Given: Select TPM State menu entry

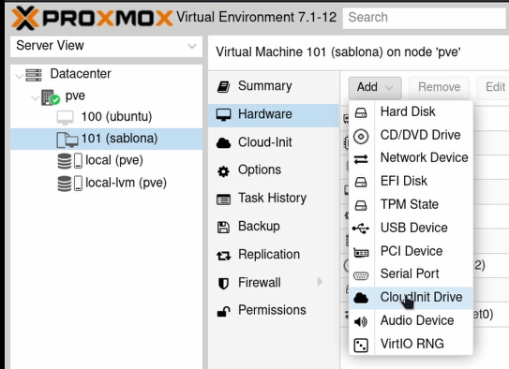Looking at the screenshot, I should tap(411, 205).
